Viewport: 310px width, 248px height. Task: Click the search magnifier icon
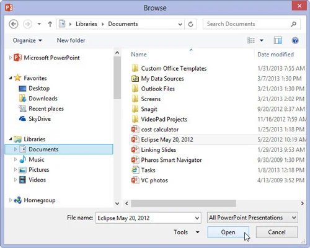[x=293, y=24]
